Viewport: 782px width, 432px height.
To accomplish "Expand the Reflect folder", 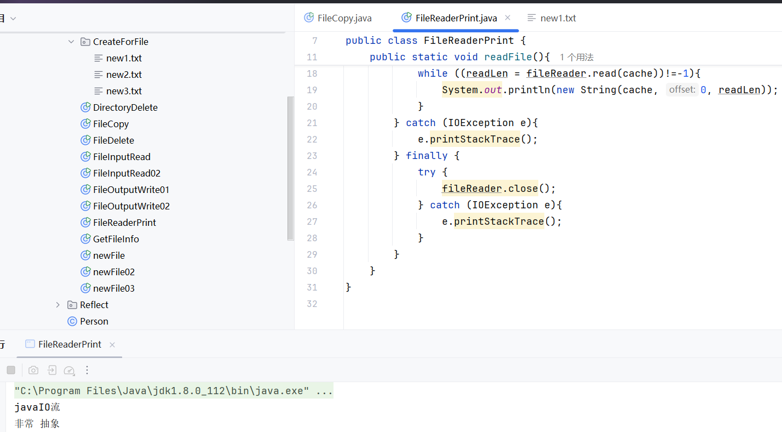I will pos(58,305).
